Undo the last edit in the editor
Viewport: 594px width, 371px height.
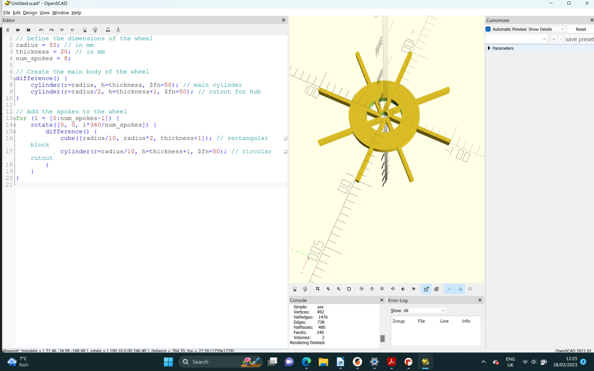coord(41,30)
